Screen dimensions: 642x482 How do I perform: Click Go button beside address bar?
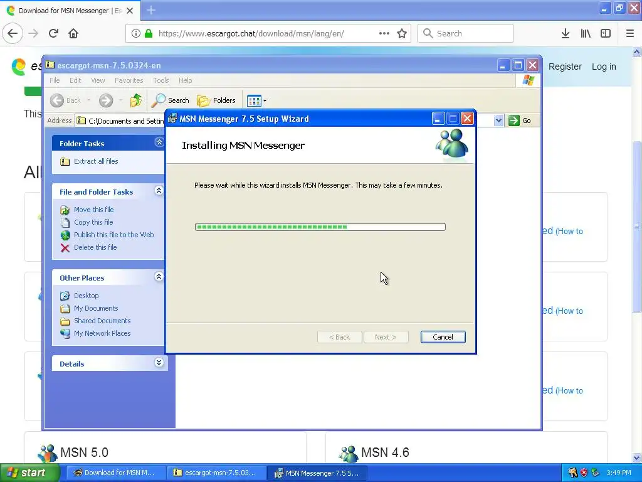[520, 120]
